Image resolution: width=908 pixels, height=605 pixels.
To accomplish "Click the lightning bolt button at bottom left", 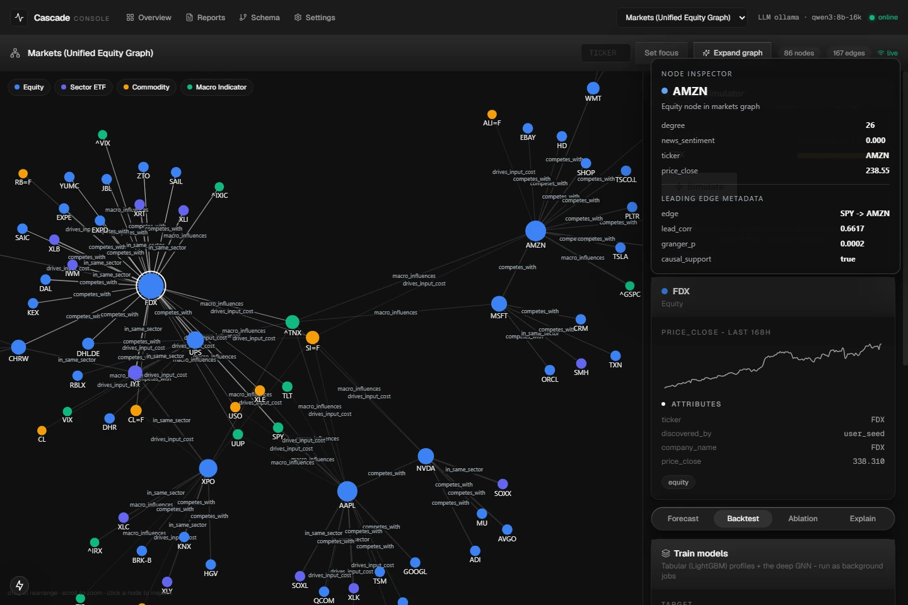I will coord(20,585).
